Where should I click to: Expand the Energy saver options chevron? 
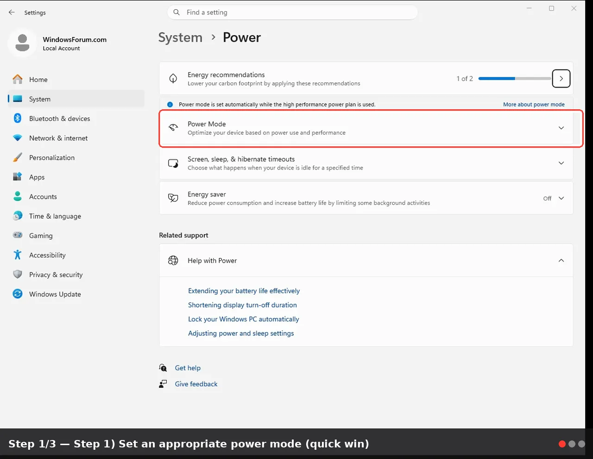pyautogui.click(x=561, y=198)
